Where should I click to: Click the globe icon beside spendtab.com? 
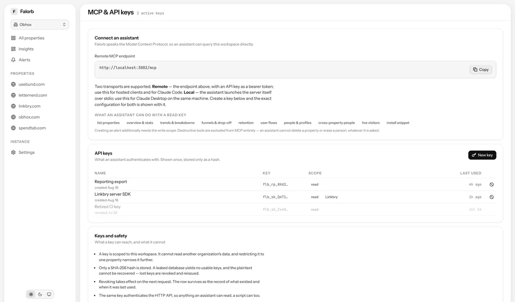(13, 128)
